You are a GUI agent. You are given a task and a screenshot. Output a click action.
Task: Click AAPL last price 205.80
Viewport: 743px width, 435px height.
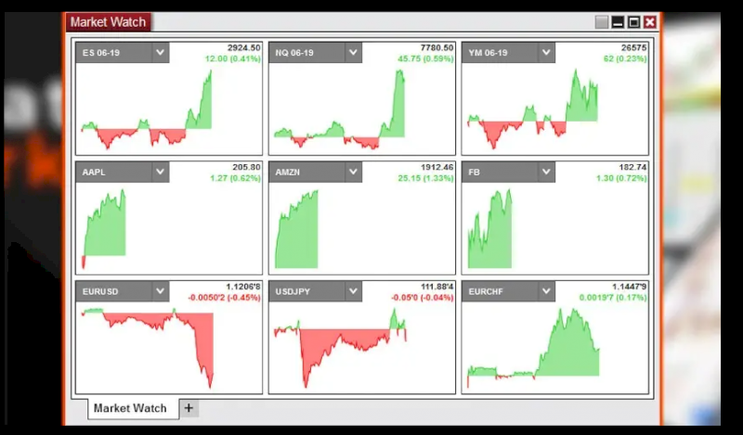pyautogui.click(x=246, y=167)
